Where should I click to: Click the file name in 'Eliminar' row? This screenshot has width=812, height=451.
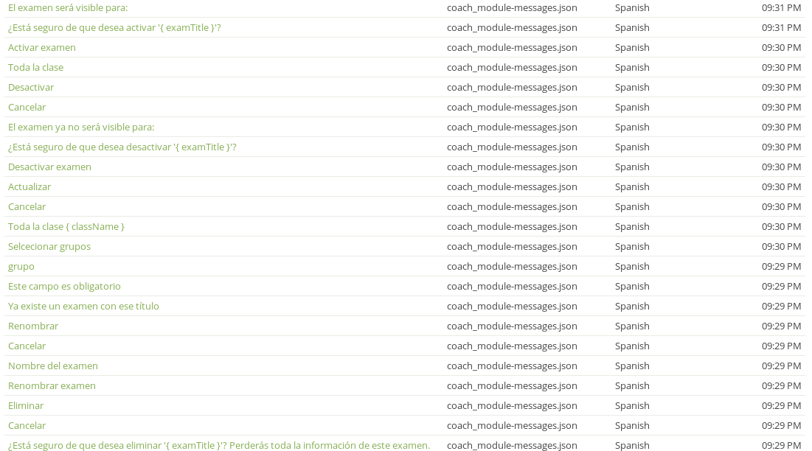tap(512, 406)
